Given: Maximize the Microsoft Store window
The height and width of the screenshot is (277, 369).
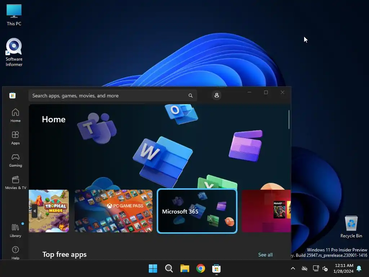Looking at the screenshot, I should 266,92.
